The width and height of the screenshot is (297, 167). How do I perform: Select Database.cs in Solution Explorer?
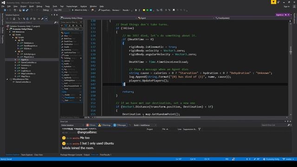[29, 43]
